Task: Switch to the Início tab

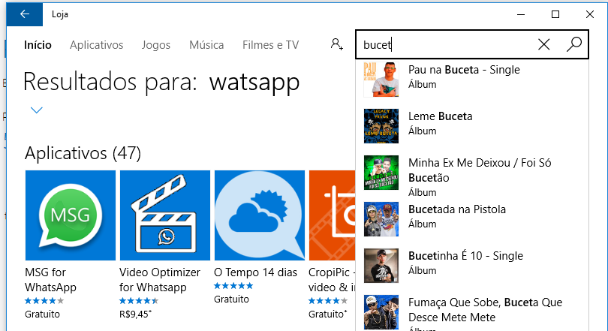Action: pyautogui.click(x=38, y=45)
